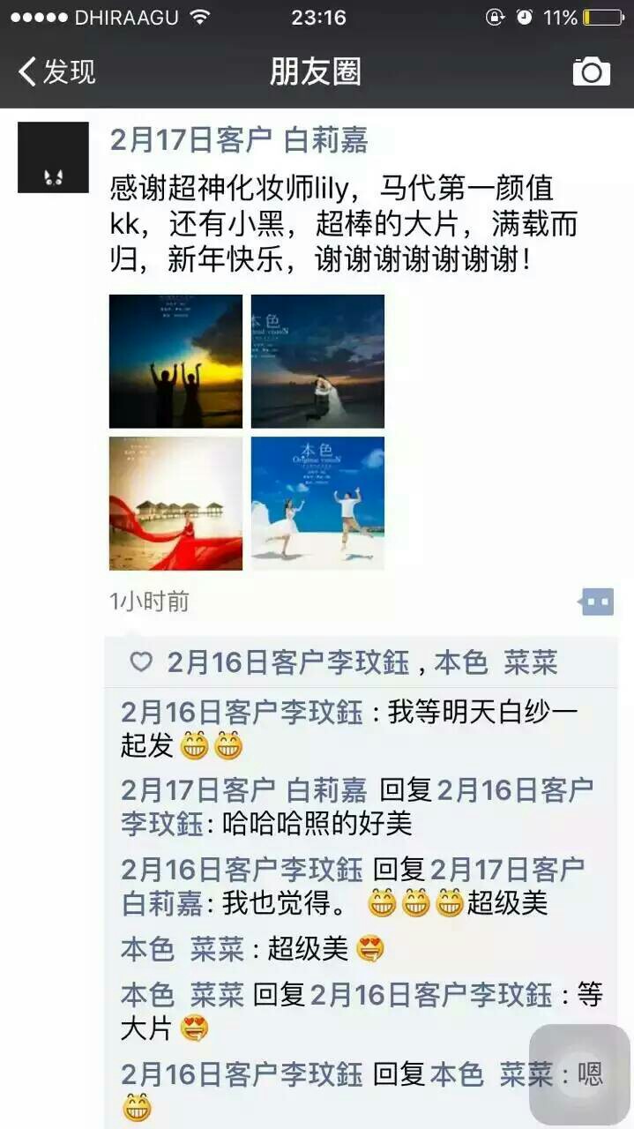Tap the AssistiveTouch floating button

579,1074
